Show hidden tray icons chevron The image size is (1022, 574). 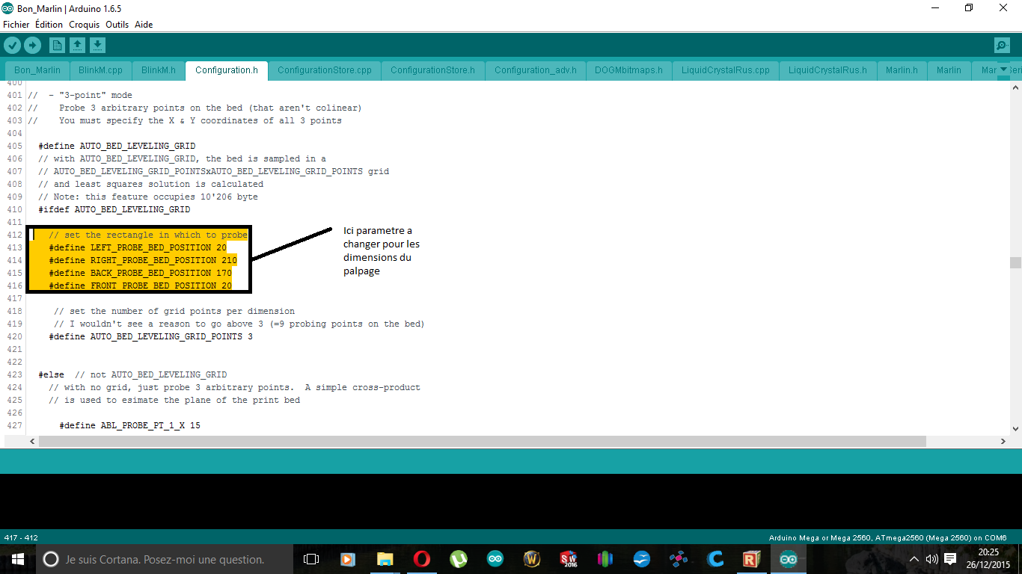coord(914,559)
